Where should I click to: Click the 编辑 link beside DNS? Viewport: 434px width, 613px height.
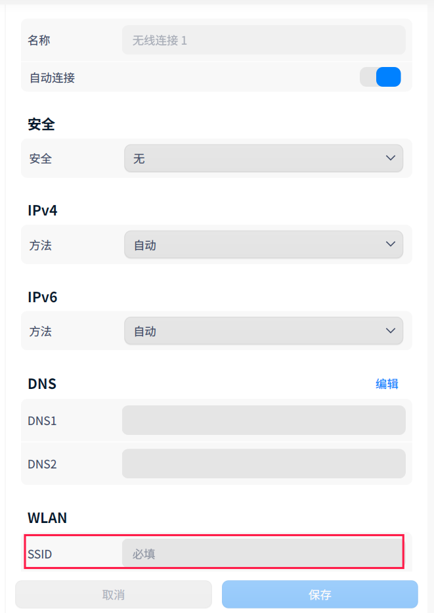387,384
